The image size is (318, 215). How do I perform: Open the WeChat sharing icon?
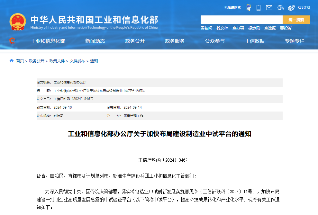(x=280, y=7)
